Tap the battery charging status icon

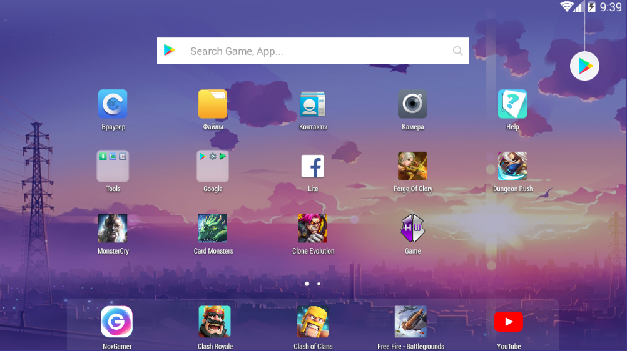(591, 7)
